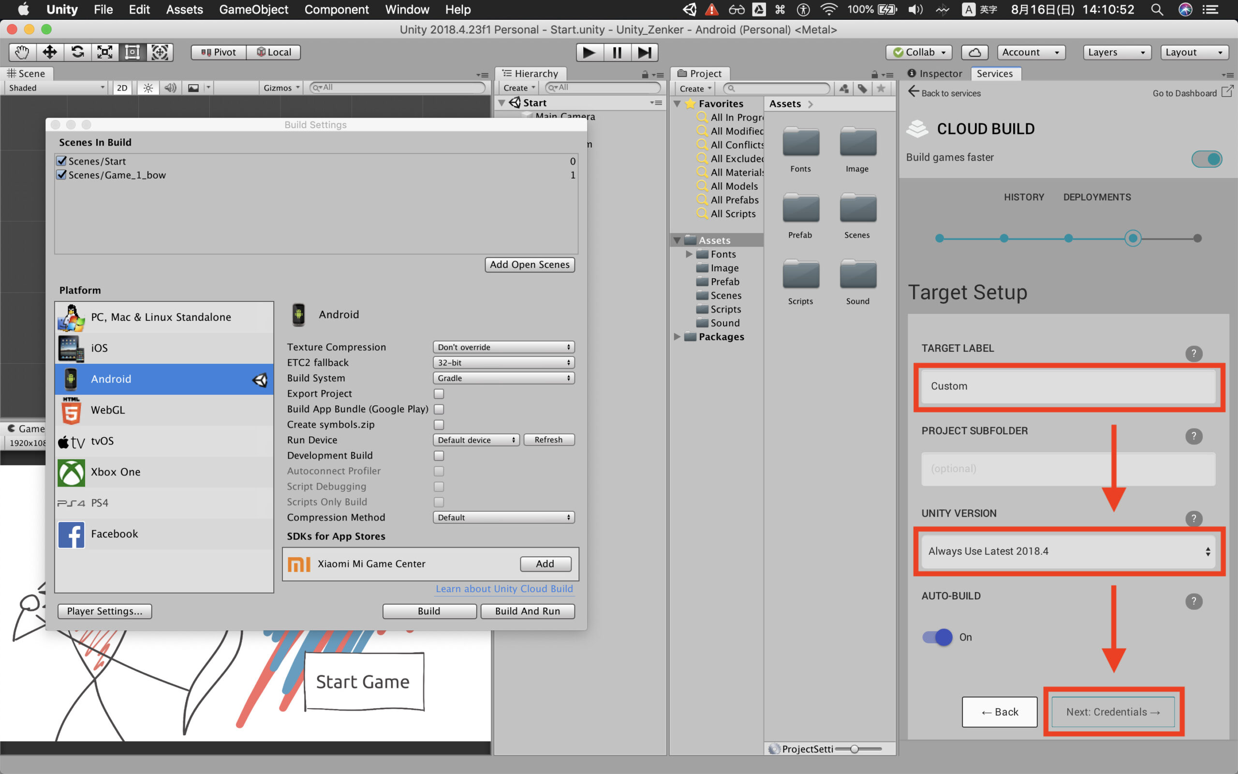The width and height of the screenshot is (1238, 774).
Task: Select the Move tool
Action: coord(50,52)
